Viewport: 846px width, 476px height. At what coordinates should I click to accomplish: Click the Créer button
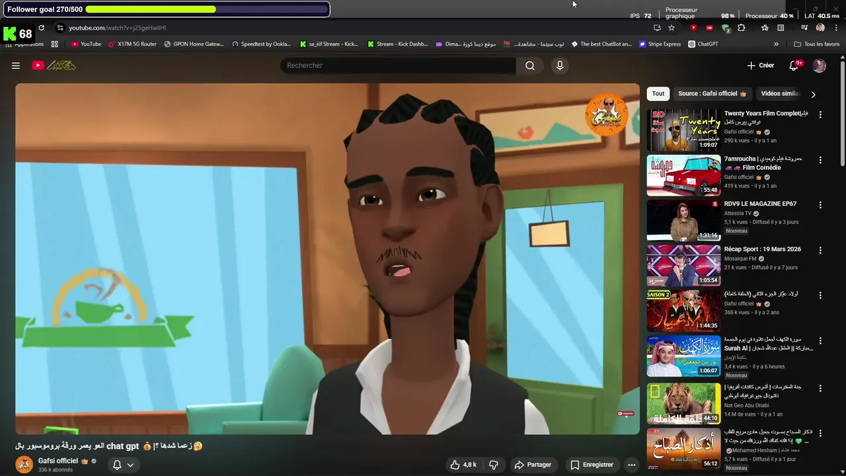tap(761, 65)
